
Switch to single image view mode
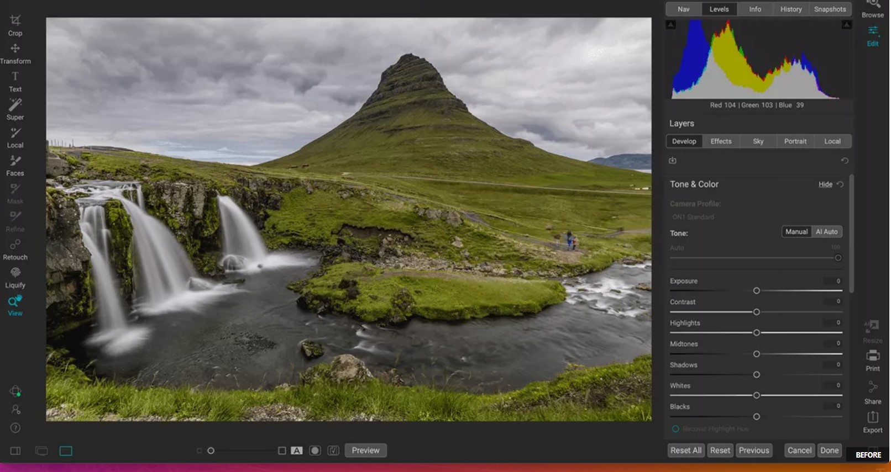pyautogui.click(x=66, y=451)
